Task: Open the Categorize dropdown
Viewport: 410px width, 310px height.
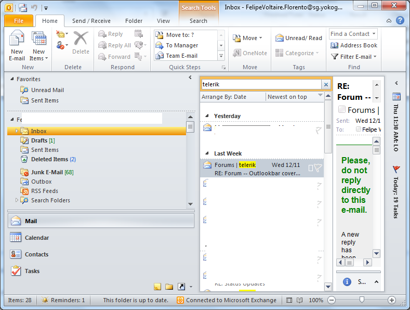Action: pyautogui.click(x=297, y=53)
